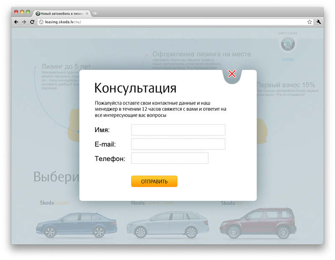Focus the Имя input field

coord(178,130)
